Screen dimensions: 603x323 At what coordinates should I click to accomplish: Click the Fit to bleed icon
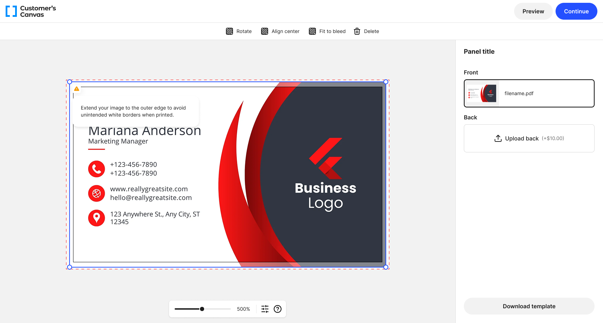pyautogui.click(x=312, y=31)
